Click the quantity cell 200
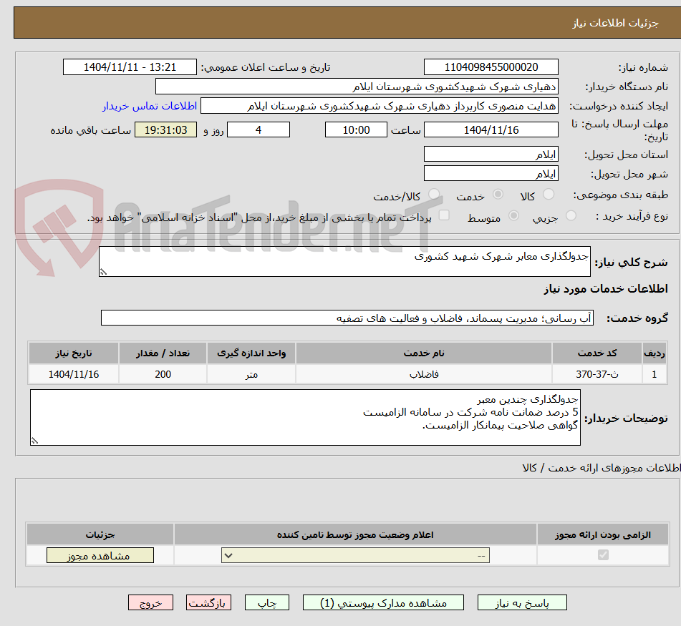The width and height of the screenshot is (681, 626). click(x=163, y=374)
